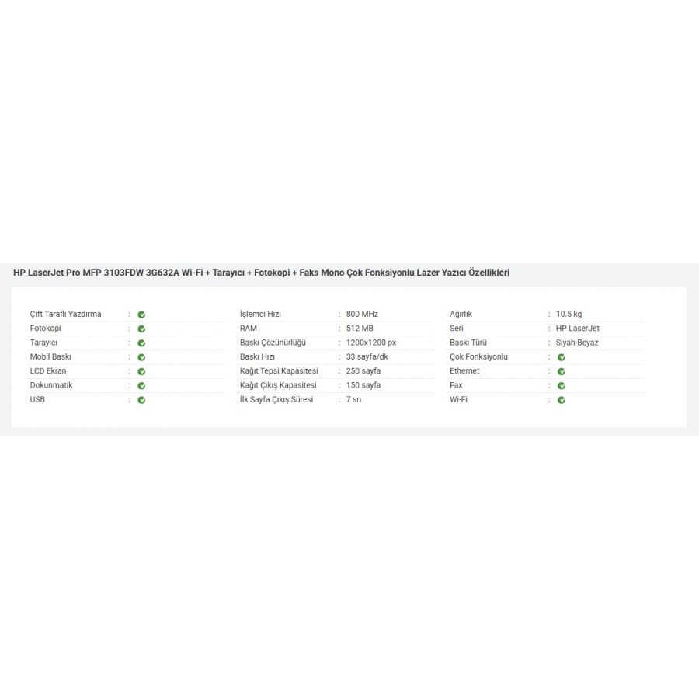Click the LCD Ekran green check icon

pyautogui.click(x=141, y=371)
